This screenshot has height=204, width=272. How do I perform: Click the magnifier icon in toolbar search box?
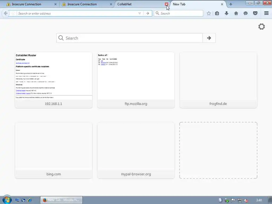tap(157, 13)
